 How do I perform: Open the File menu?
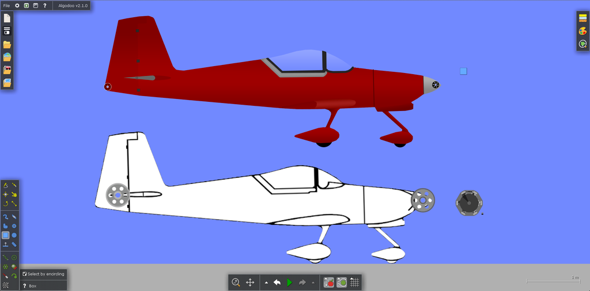6,5
